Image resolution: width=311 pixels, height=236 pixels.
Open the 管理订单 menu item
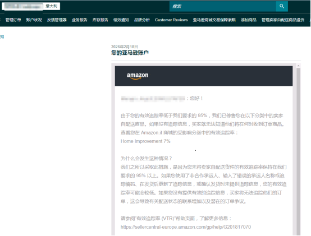click(13, 20)
